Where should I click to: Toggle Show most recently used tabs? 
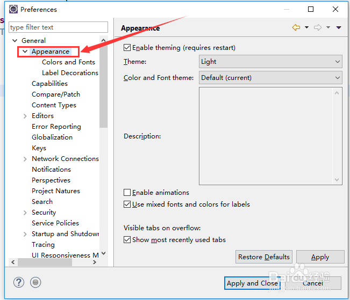click(x=127, y=239)
